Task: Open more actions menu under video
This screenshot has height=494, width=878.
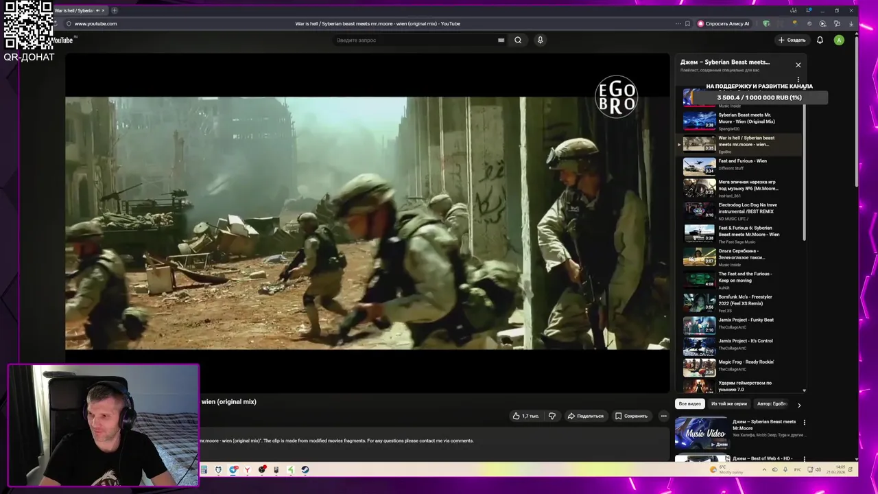Action: 663,416
